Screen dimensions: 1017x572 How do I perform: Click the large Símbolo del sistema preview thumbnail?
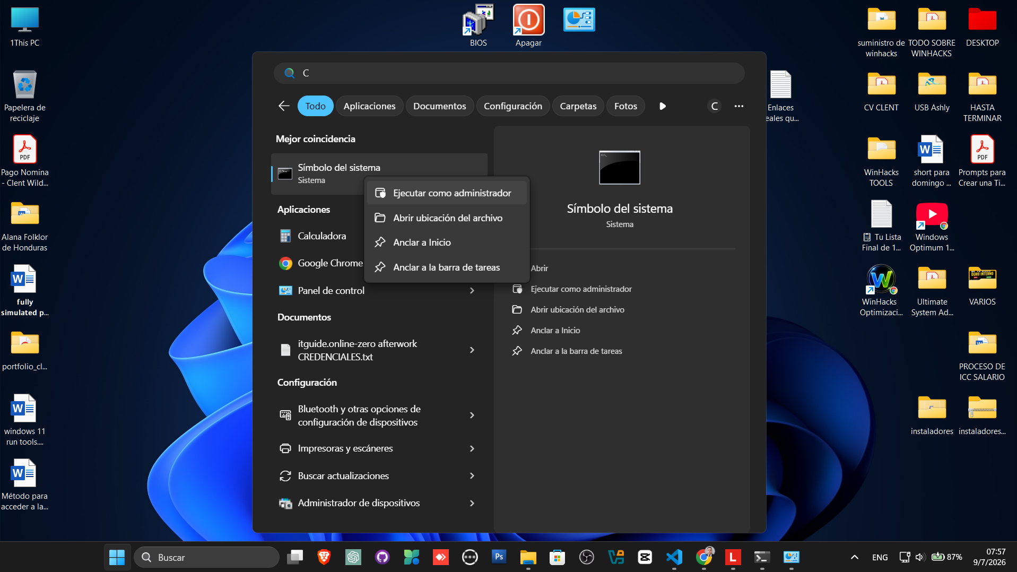(x=620, y=168)
